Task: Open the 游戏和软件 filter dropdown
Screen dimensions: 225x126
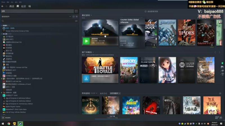Action: [36, 17]
